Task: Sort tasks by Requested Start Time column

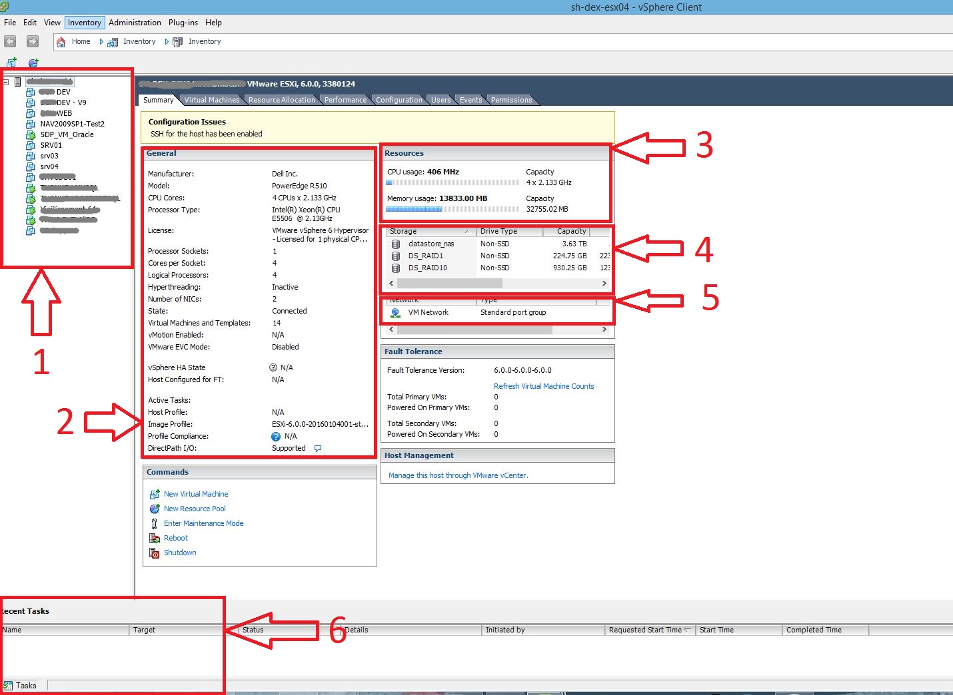Action: click(x=650, y=630)
